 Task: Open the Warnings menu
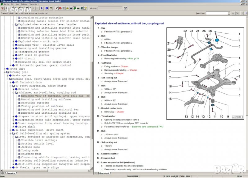click(x=34, y=4)
